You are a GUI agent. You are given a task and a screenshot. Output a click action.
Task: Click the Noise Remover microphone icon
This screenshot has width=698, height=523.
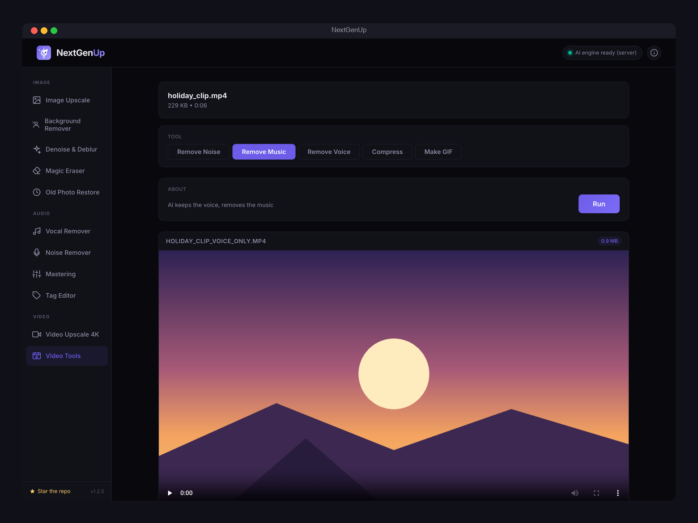point(37,253)
